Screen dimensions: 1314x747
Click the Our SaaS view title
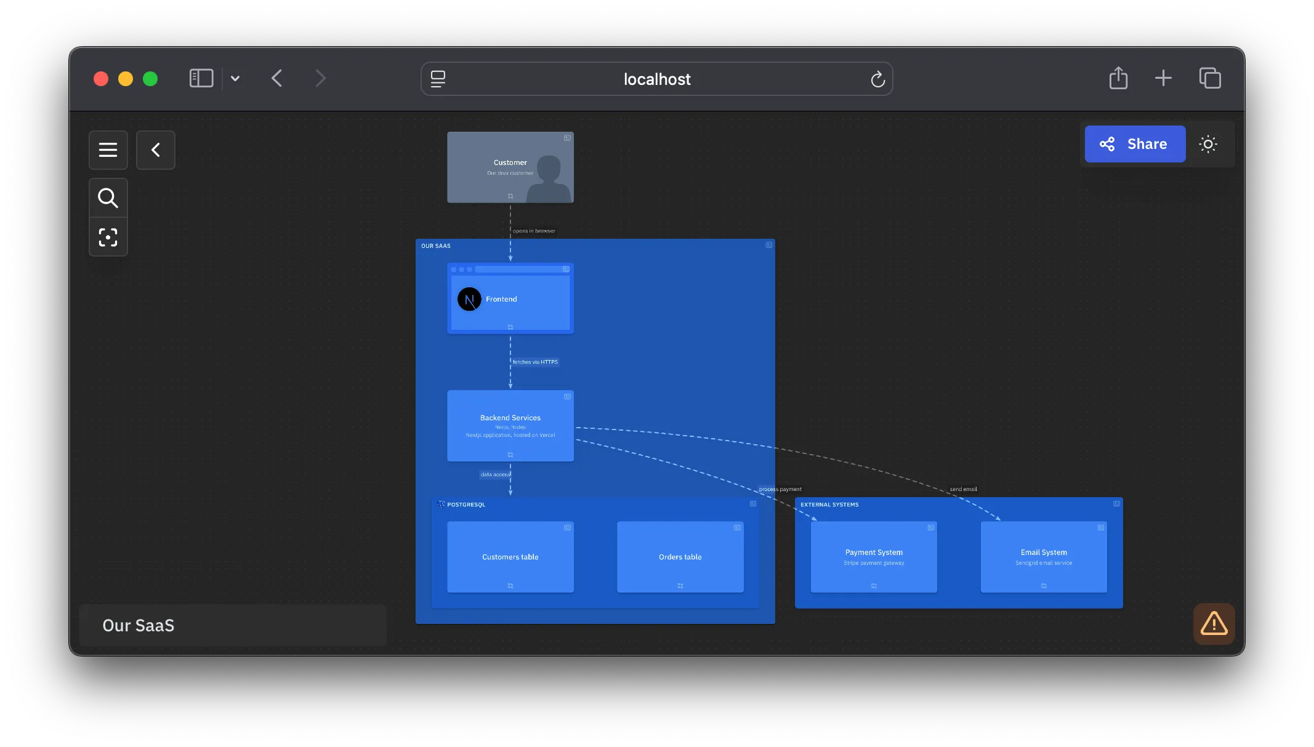pyautogui.click(x=139, y=625)
